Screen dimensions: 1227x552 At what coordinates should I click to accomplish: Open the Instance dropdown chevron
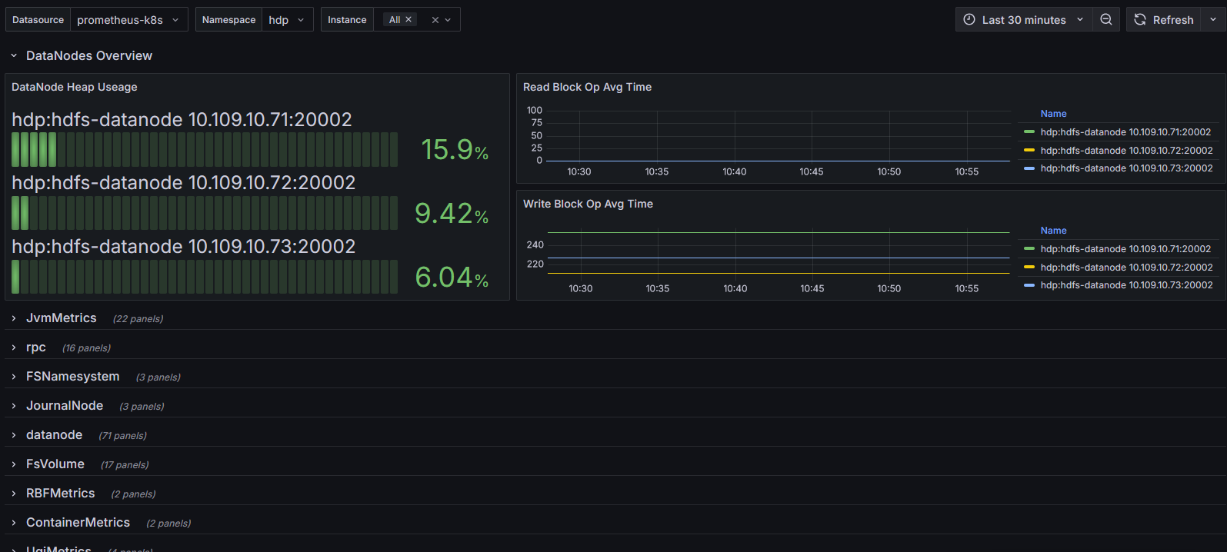tap(448, 20)
